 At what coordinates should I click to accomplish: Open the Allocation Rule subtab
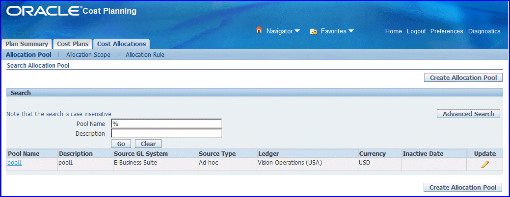click(145, 55)
